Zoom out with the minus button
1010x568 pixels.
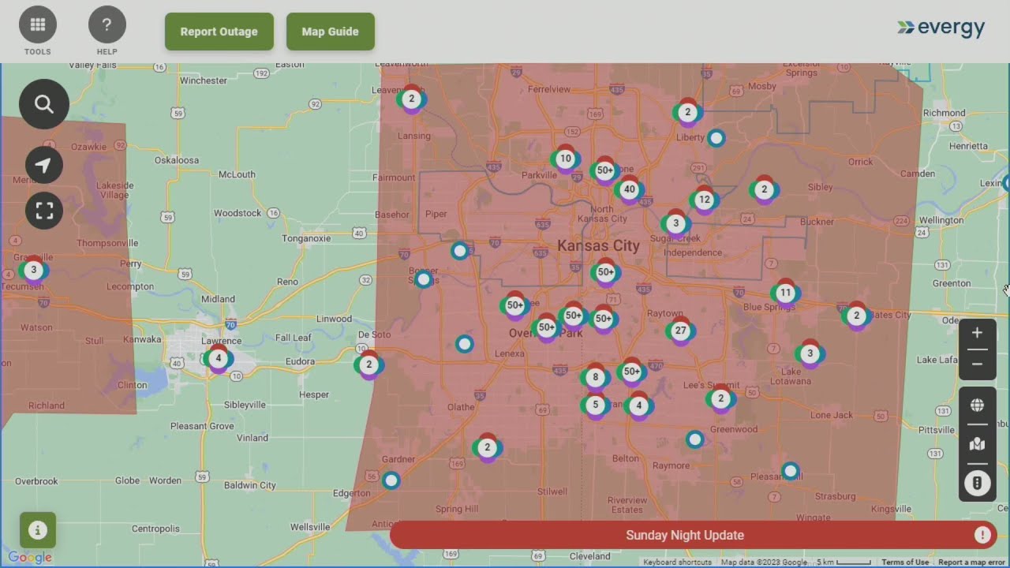point(977,364)
